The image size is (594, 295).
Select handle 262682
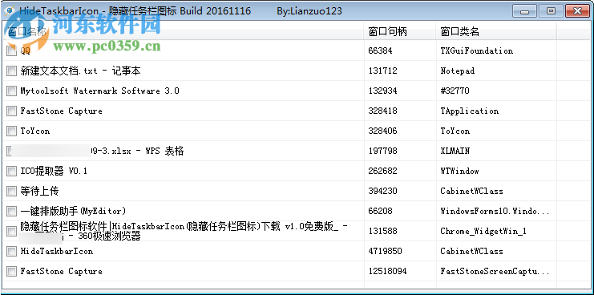point(382,172)
